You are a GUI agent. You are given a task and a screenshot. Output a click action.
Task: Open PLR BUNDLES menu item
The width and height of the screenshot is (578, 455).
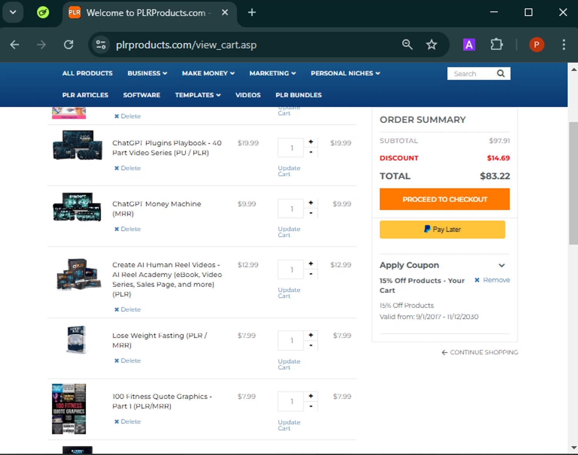coord(298,95)
